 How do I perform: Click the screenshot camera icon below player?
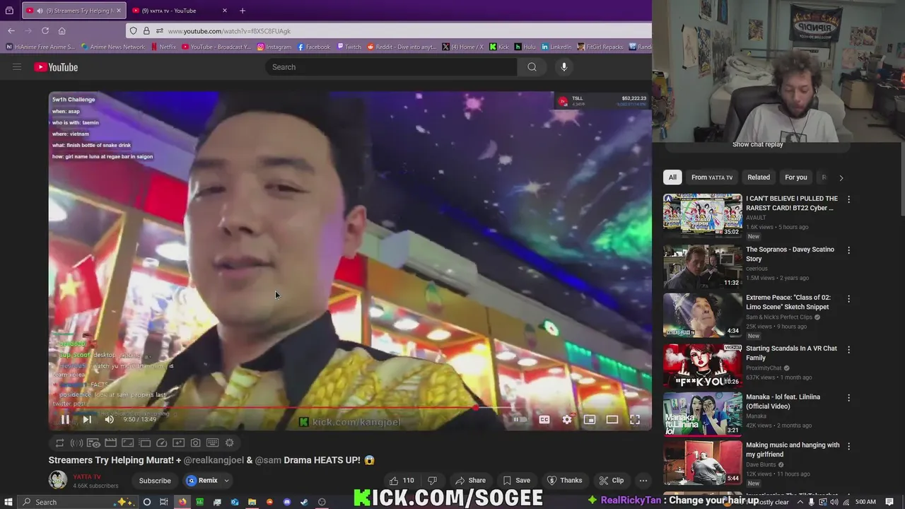[x=195, y=443]
